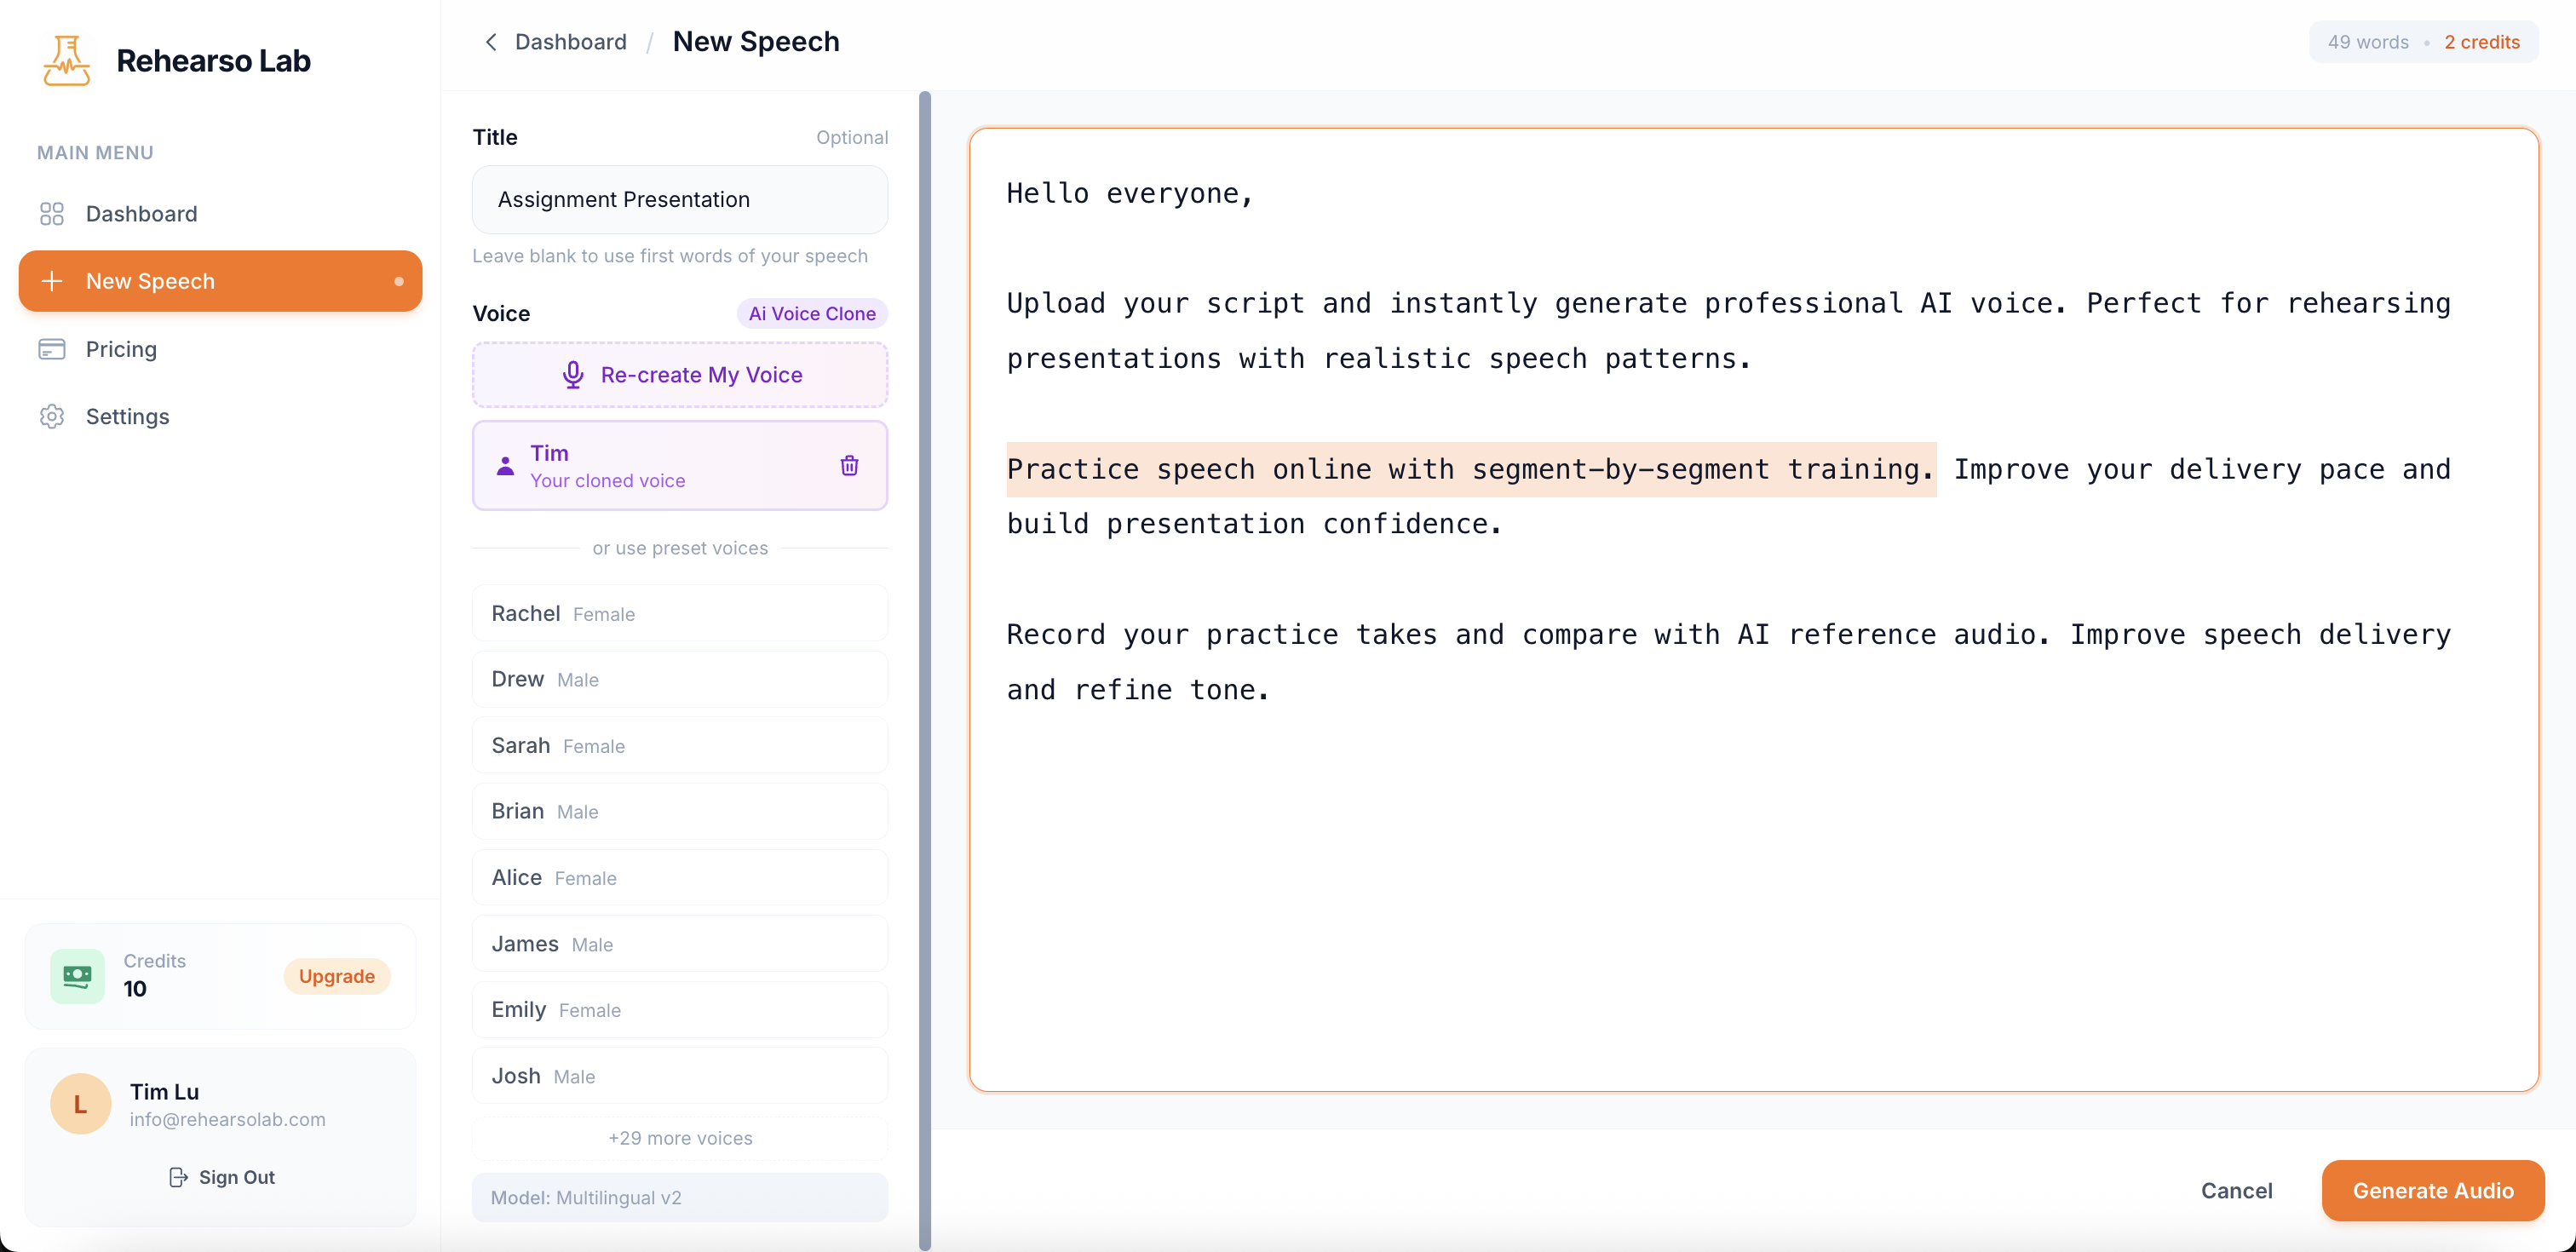
Task: Click the microphone icon in Re-create My Voice
Action: coord(573,374)
